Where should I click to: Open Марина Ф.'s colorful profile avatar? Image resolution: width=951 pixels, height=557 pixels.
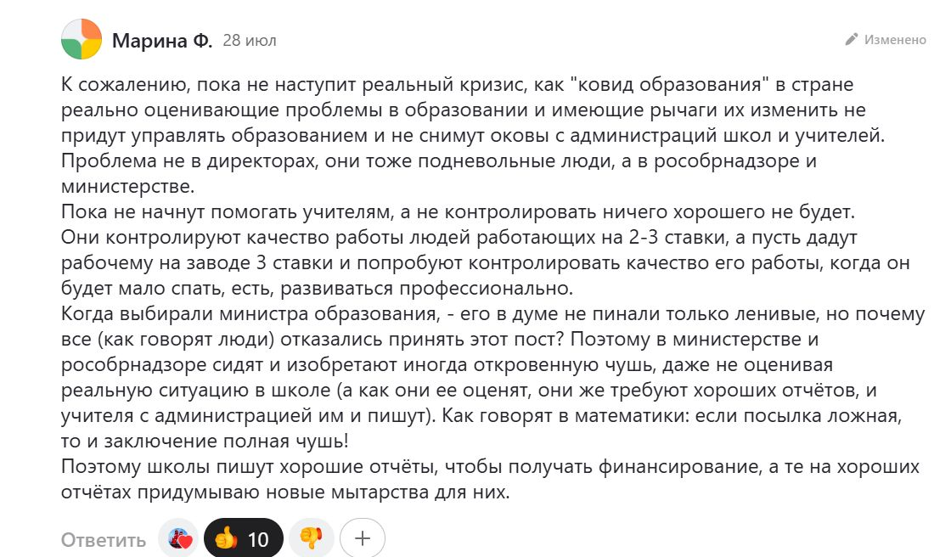(79, 36)
